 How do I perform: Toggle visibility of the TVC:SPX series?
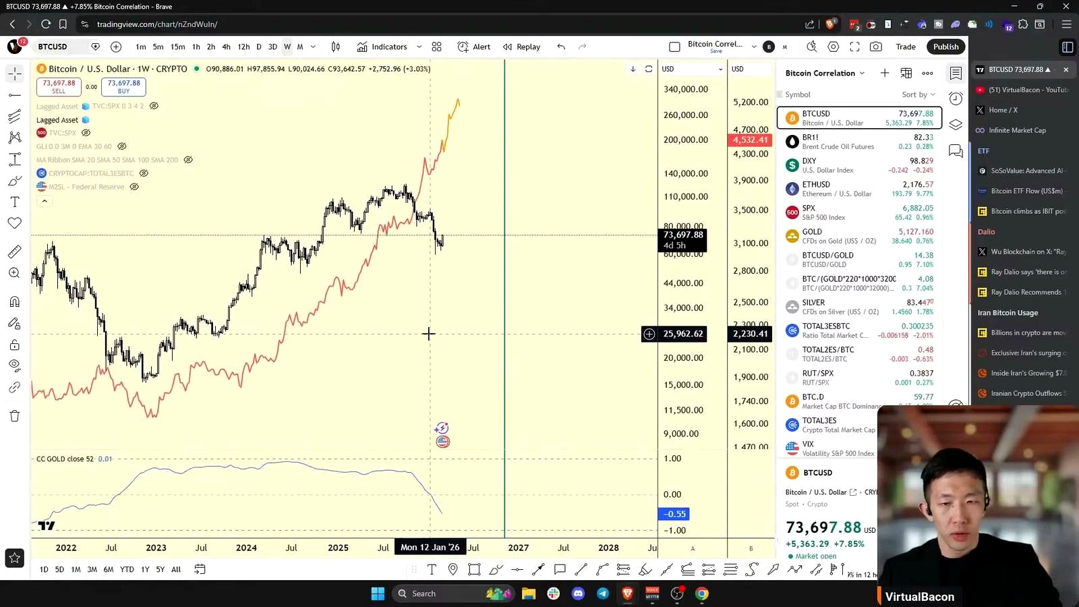click(86, 133)
